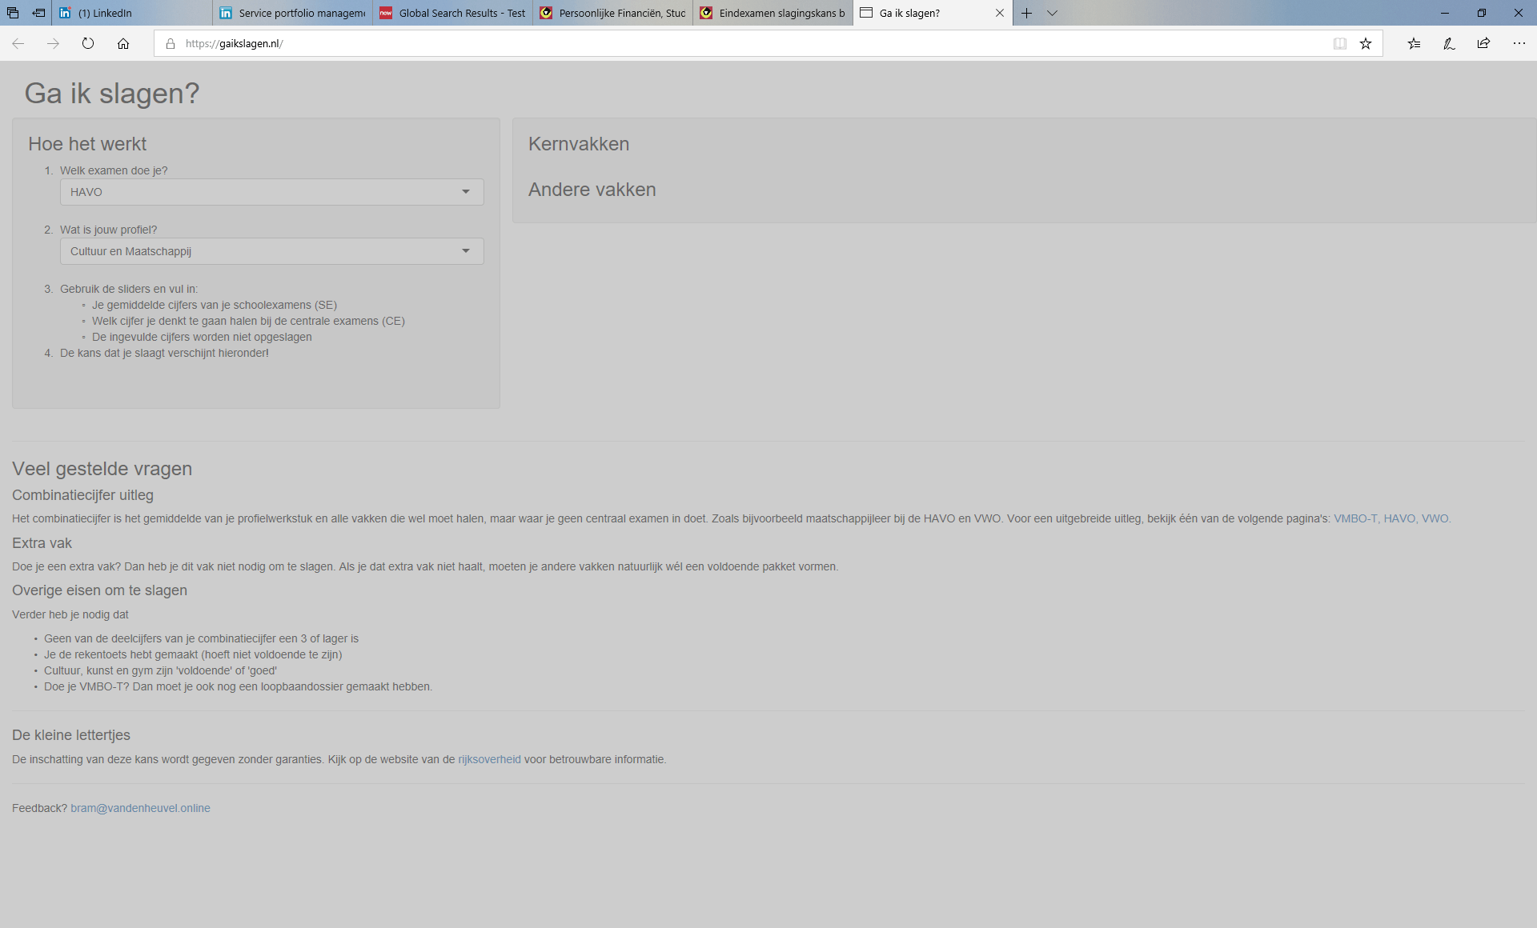The image size is (1537, 928).
Task: Click the feedback email address link
Action: (x=140, y=808)
